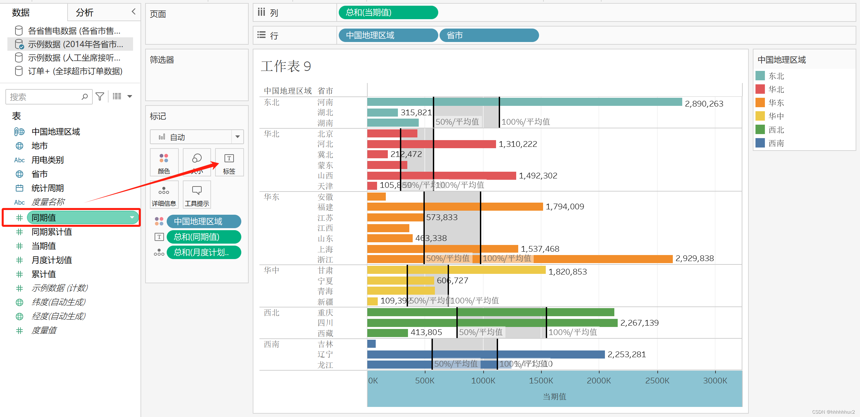This screenshot has width=860, height=417.
Task: Click the Color marks card button
Action: (164, 163)
